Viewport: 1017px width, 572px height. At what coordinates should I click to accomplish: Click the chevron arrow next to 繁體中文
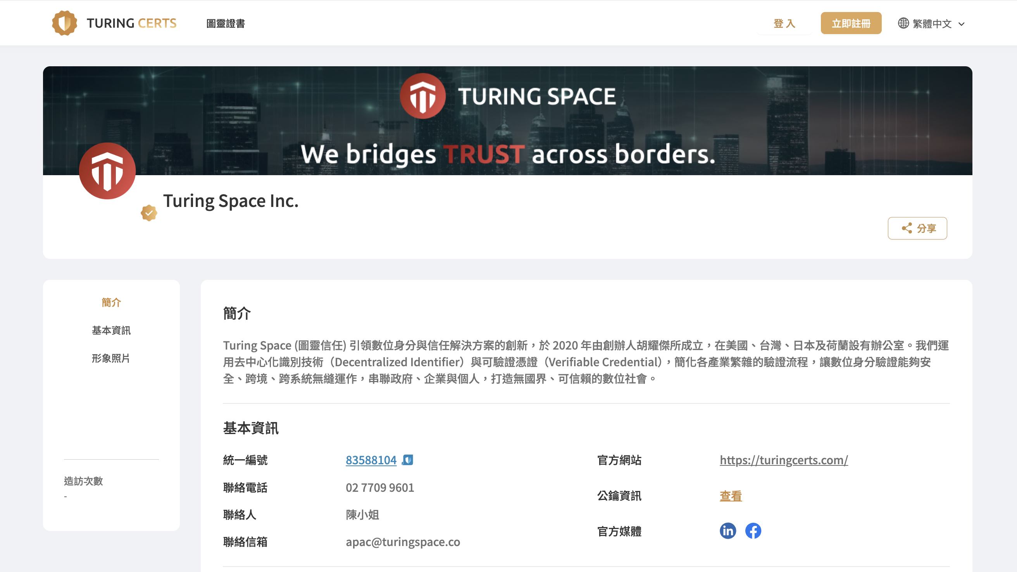coord(962,24)
